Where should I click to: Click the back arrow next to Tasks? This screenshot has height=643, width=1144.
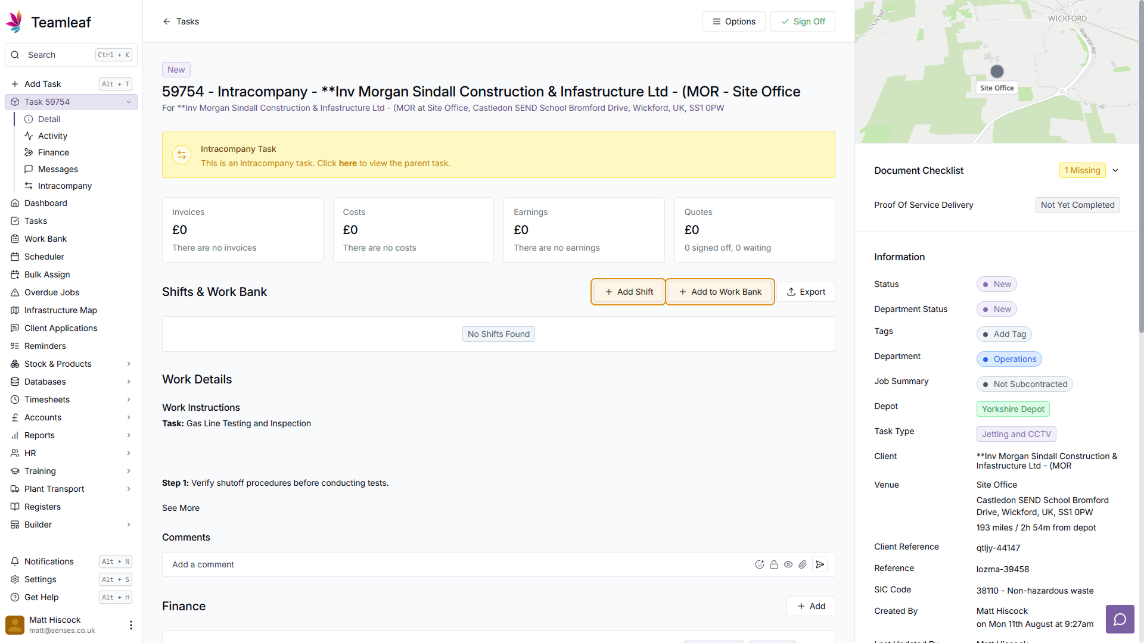pos(167,21)
